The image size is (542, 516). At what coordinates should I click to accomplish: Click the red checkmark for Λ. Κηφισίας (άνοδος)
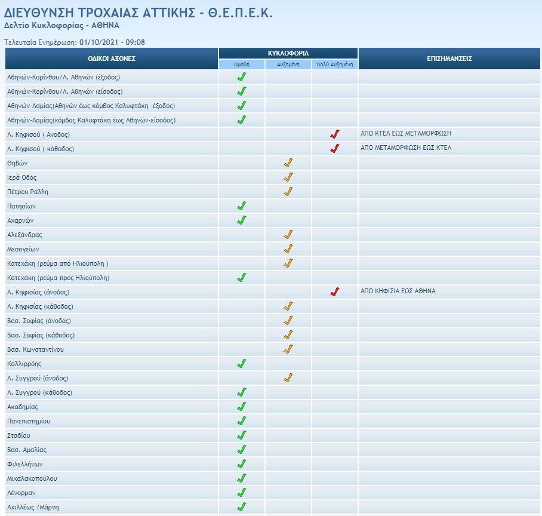(x=335, y=292)
